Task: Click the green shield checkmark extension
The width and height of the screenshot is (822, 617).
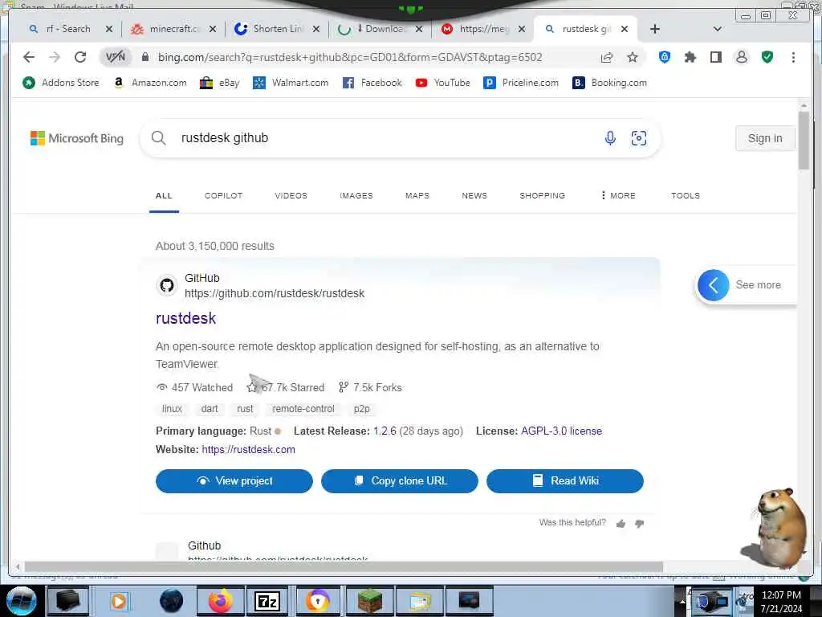Action: click(767, 57)
